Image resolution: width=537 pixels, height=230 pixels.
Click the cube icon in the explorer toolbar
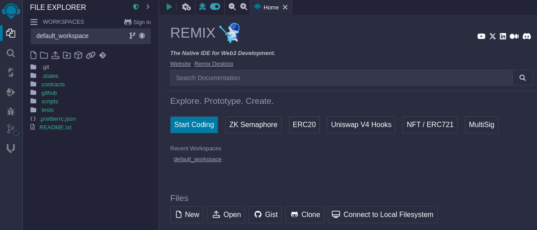tap(78, 55)
